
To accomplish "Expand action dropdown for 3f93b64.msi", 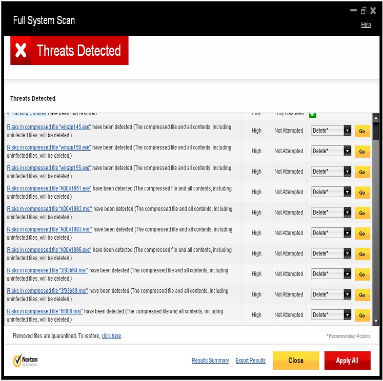I will coord(347,274).
